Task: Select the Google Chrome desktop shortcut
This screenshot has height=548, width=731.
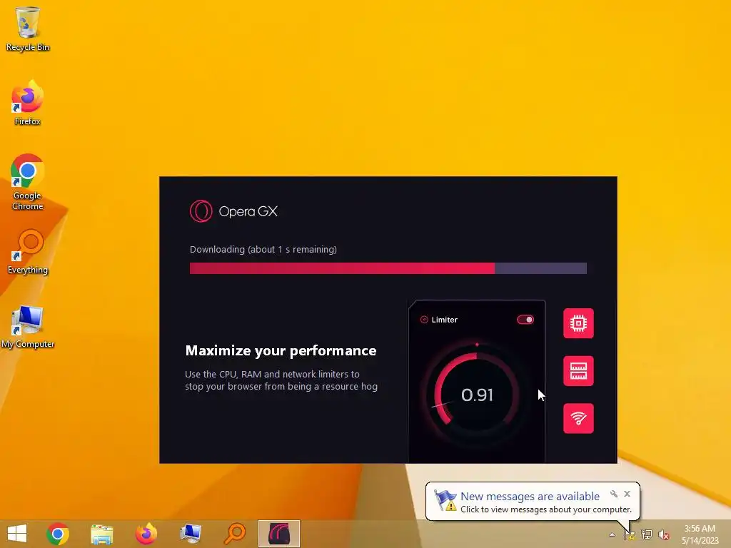Action: 28,182
